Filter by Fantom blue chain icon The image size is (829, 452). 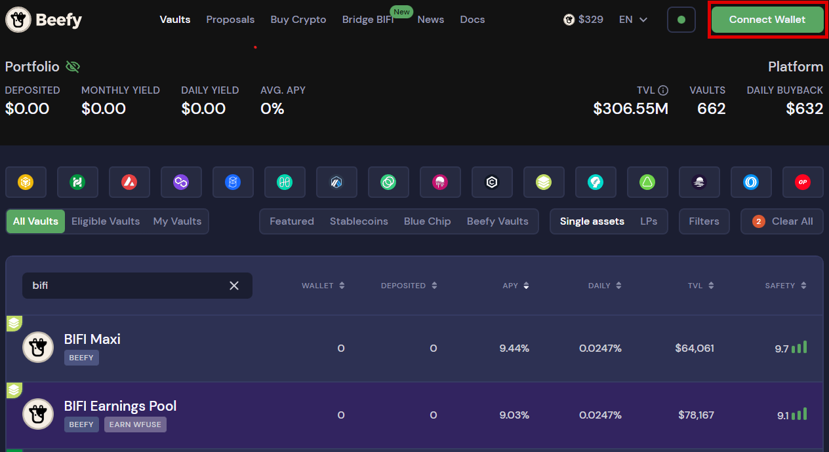click(233, 182)
